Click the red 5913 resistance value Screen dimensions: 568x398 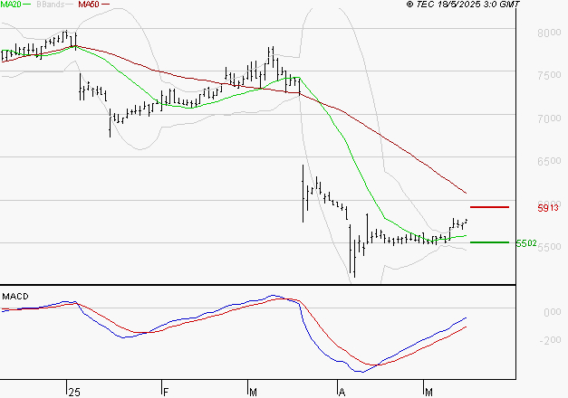(x=548, y=208)
